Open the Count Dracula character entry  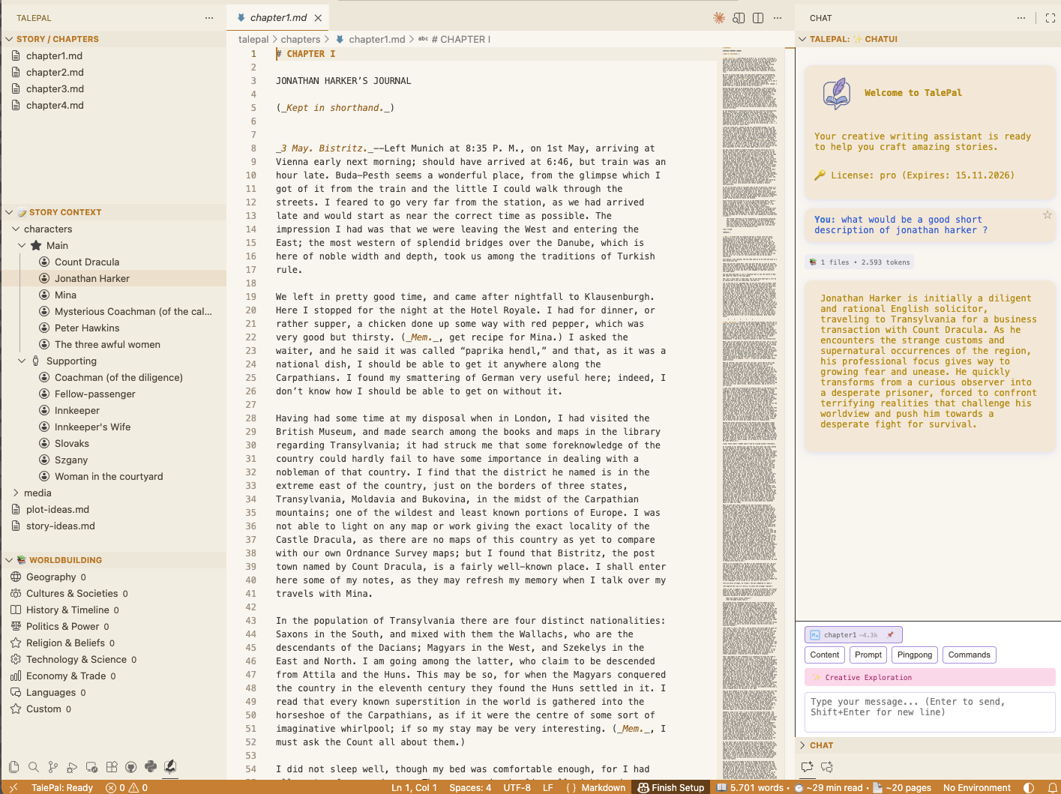point(85,262)
